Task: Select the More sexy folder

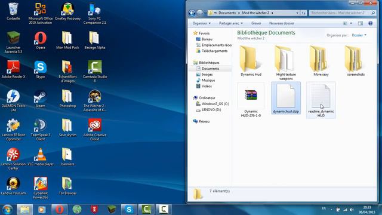Action: point(321,61)
